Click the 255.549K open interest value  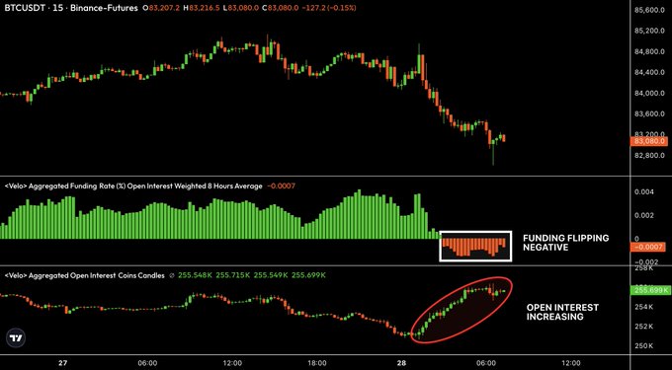[271, 276]
